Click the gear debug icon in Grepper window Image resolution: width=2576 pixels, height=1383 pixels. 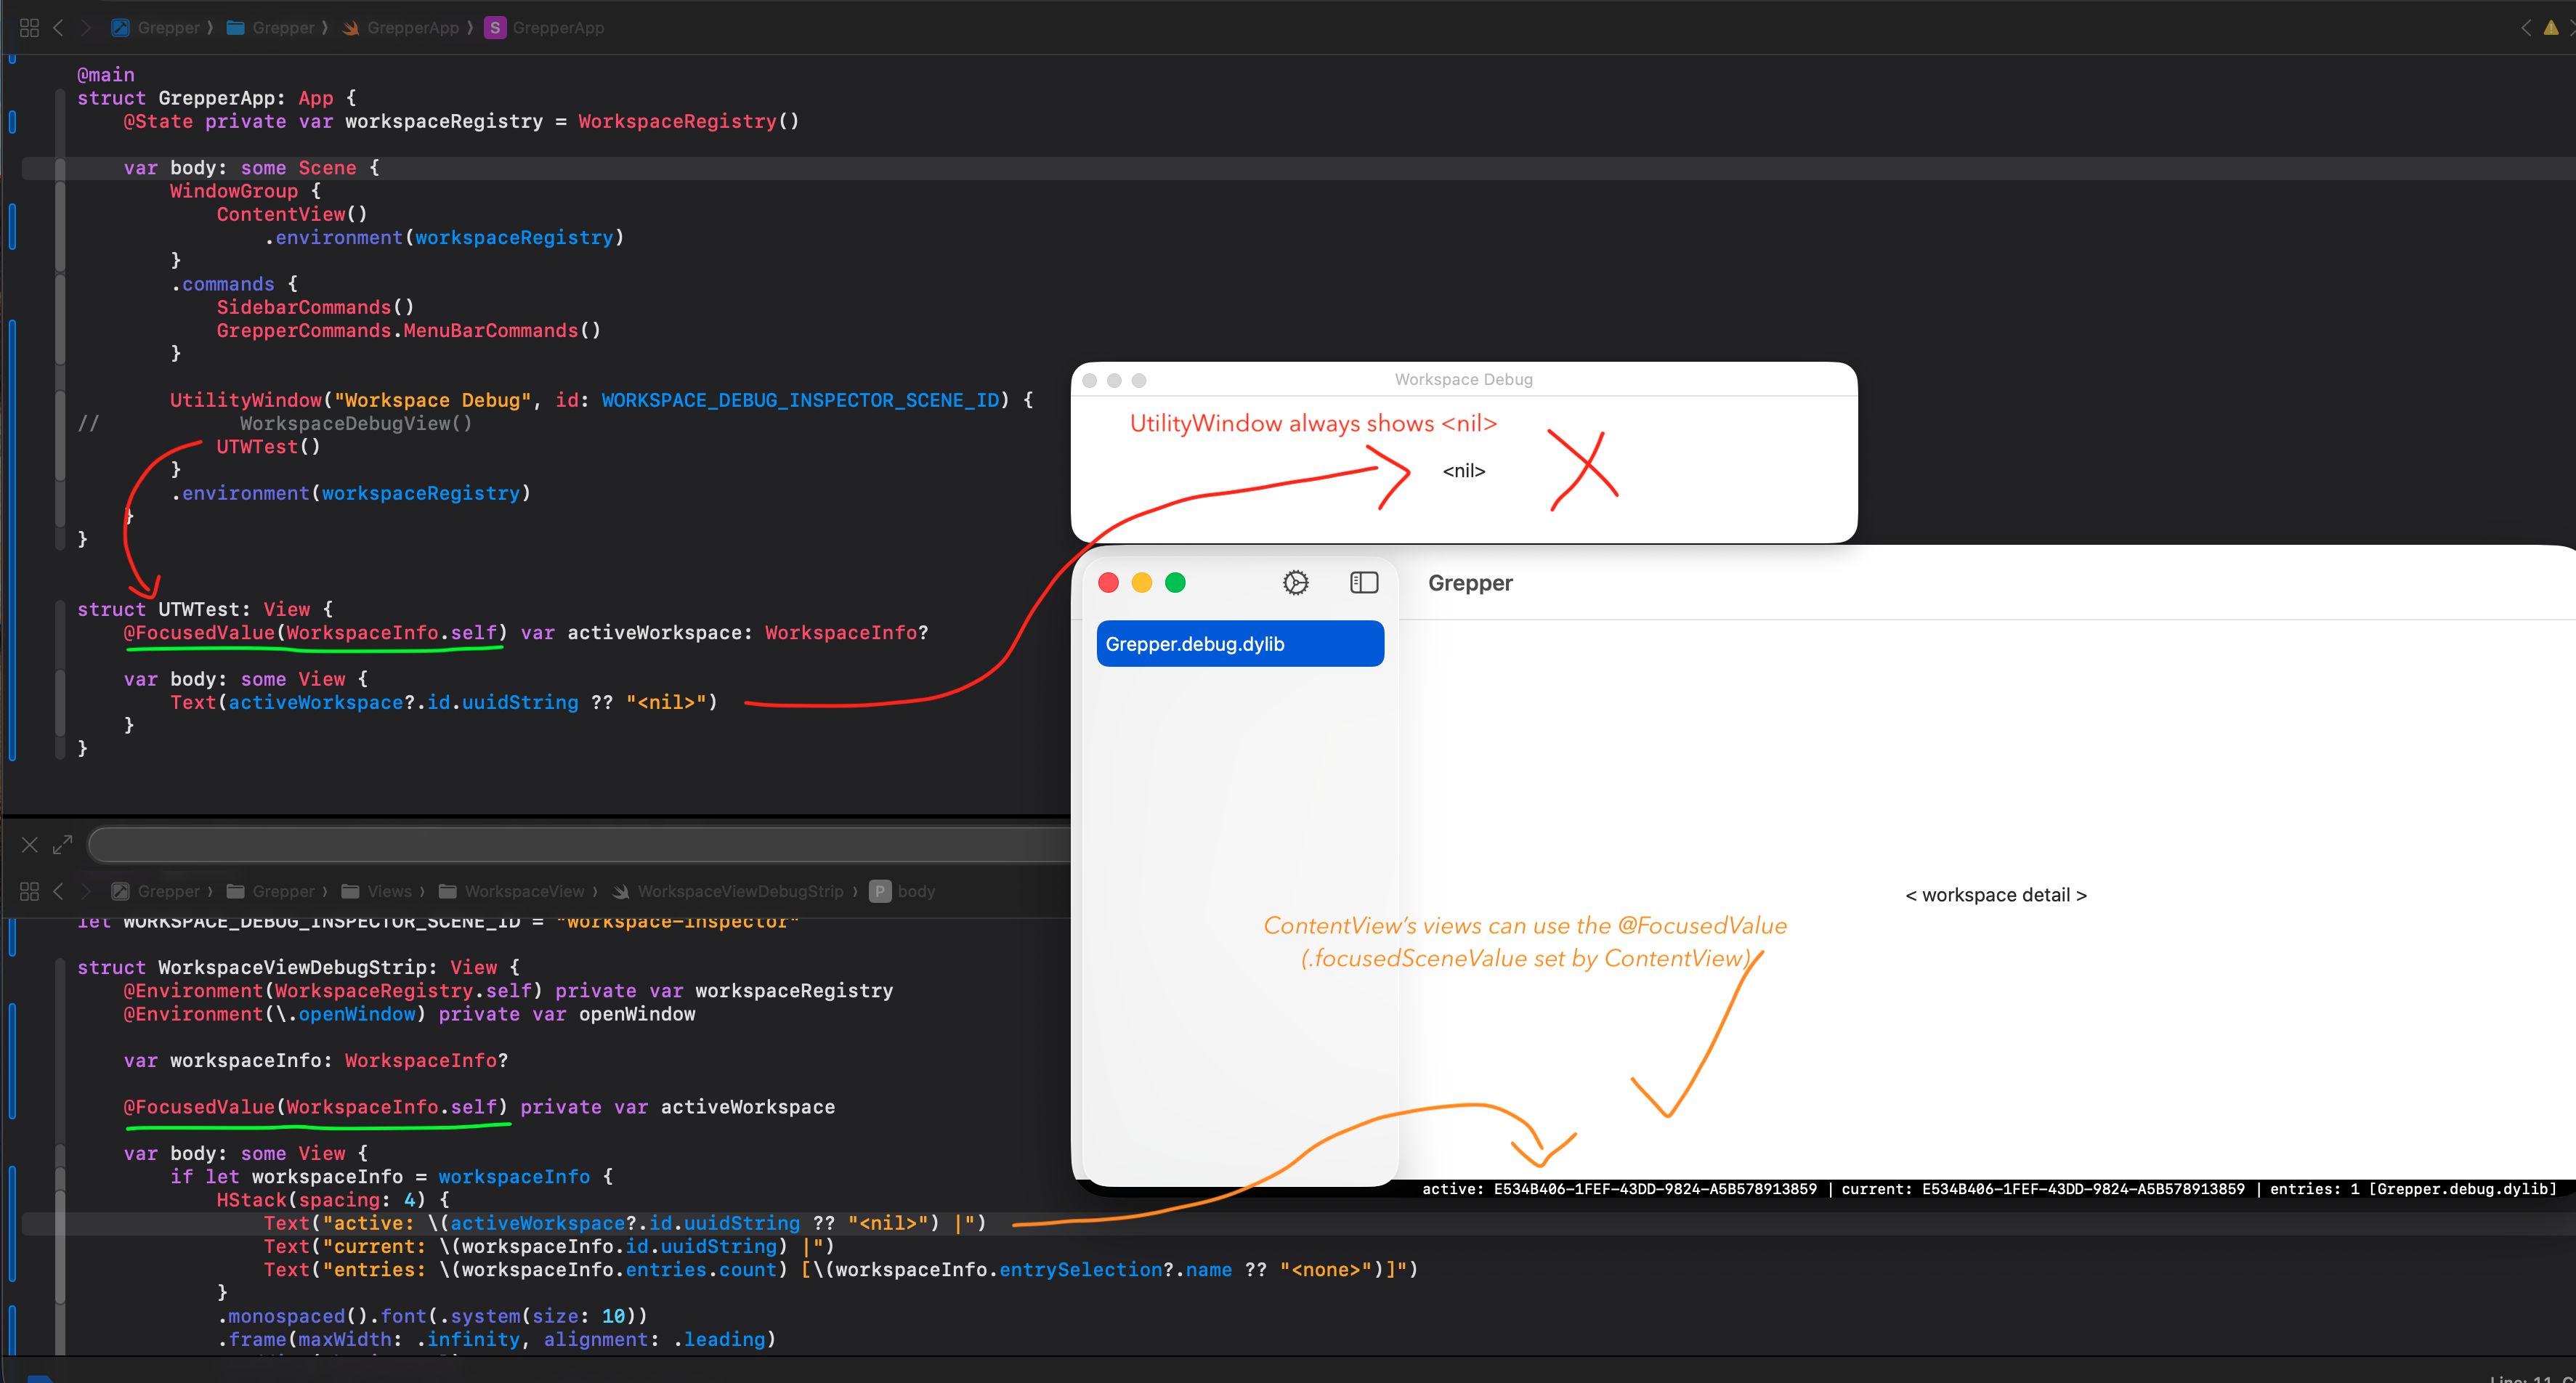pos(1295,583)
